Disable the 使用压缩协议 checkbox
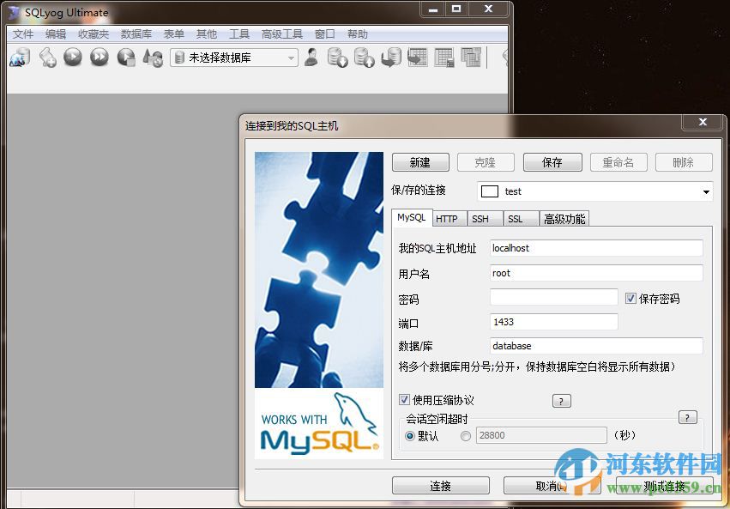This screenshot has height=509, width=730. click(x=403, y=399)
